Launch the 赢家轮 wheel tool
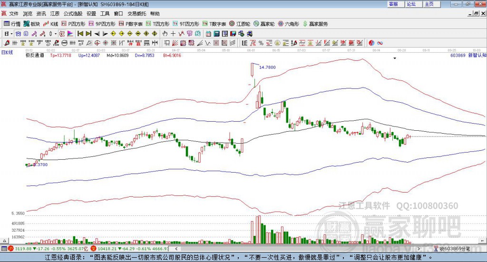Screen dimensions: 487x262 click(x=264, y=24)
